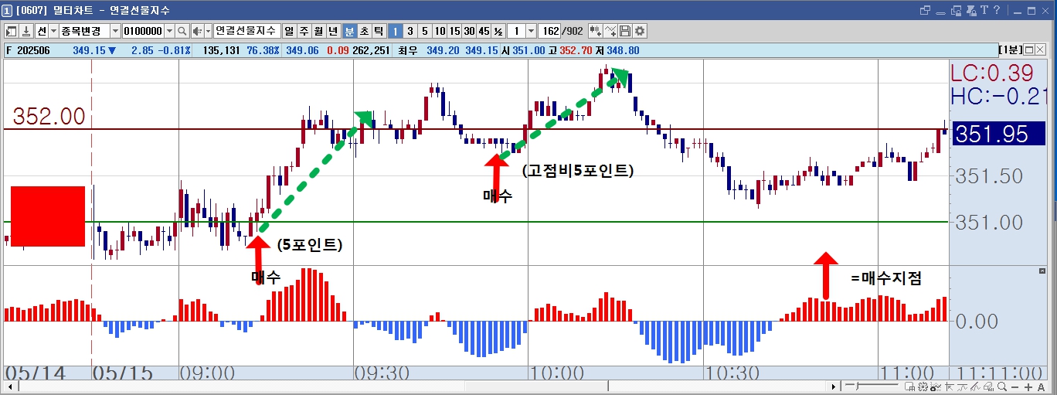1057x395 pixels.
Task: Open the custom interval value dropdown
Action: [531, 31]
